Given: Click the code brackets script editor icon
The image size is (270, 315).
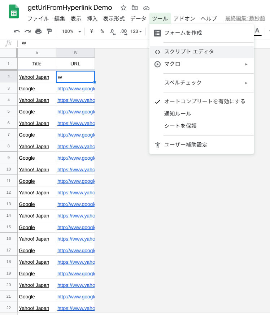Looking at the screenshot, I should (157, 52).
